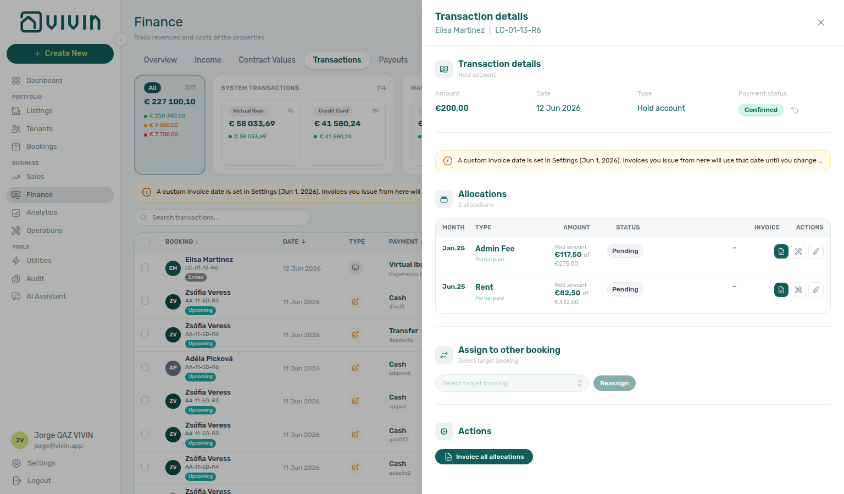Open Jorge QAZ VIVIN user profile
The height and width of the screenshot is (494, 844).
(60, 440)
